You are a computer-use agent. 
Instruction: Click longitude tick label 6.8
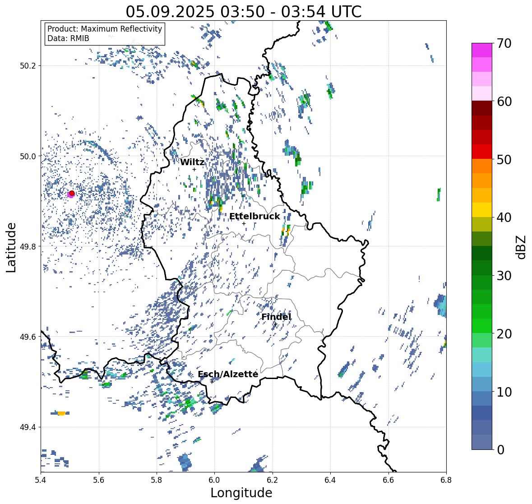[x=446, y=480]
